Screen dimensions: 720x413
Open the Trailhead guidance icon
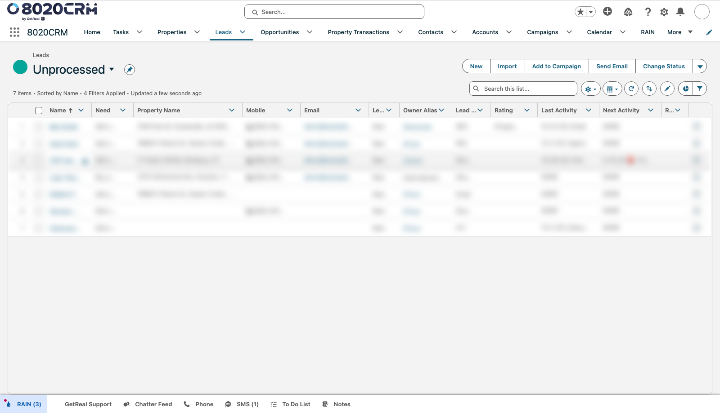(x=628, y=12)
